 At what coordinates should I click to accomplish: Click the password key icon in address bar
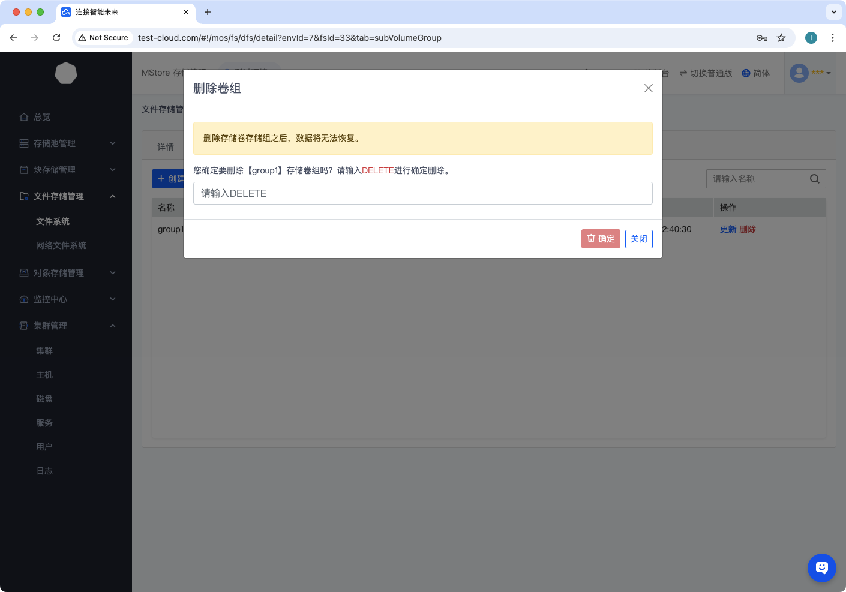(x=762, y=38)
